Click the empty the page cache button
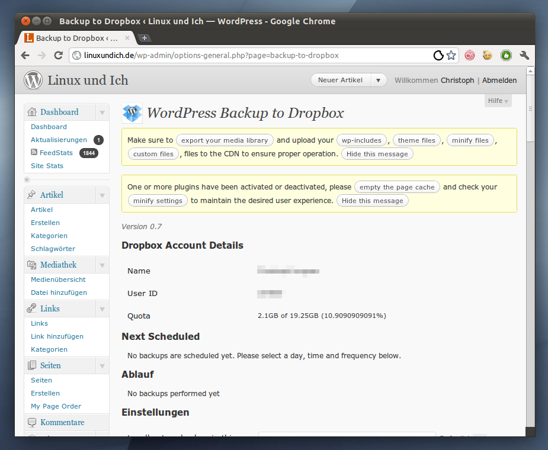Screen dimensions: 548x450 (x=397, y=187)
